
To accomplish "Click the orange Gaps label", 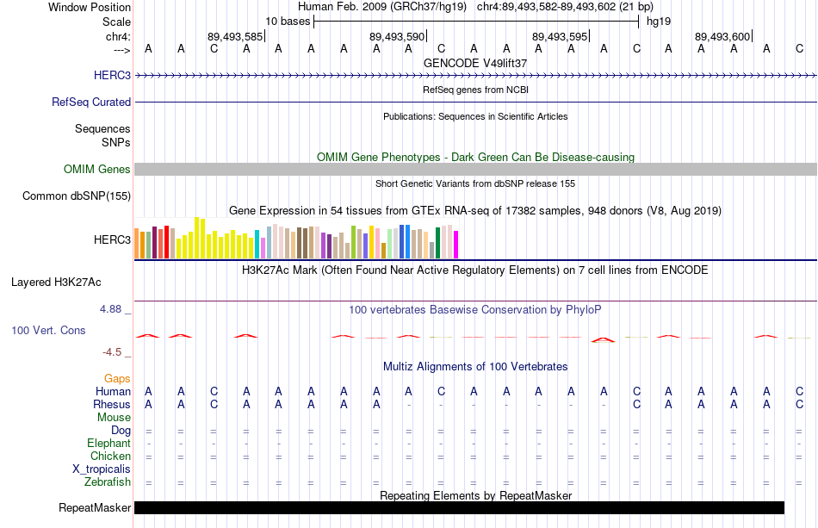I will coord(117,378).
